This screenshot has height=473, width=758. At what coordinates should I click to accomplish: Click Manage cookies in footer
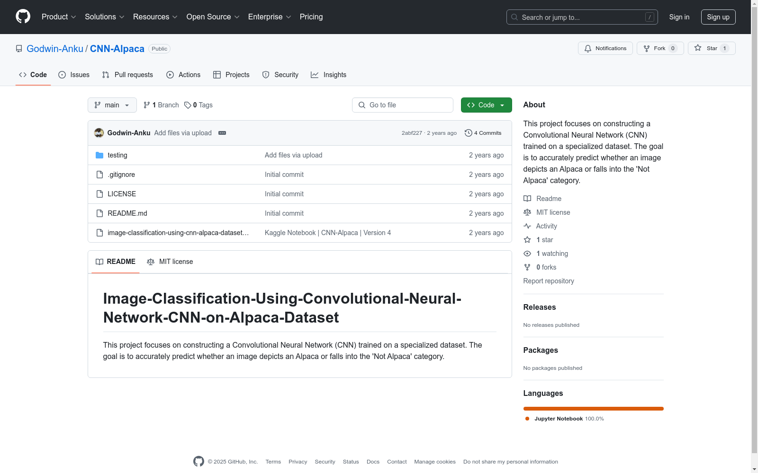435,462
